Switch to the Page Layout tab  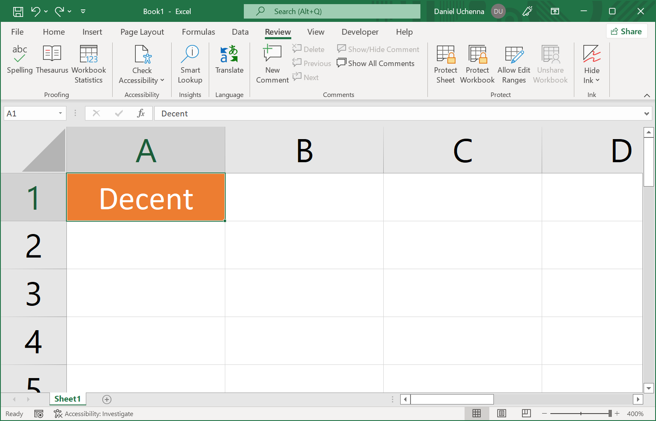(142, 32)
